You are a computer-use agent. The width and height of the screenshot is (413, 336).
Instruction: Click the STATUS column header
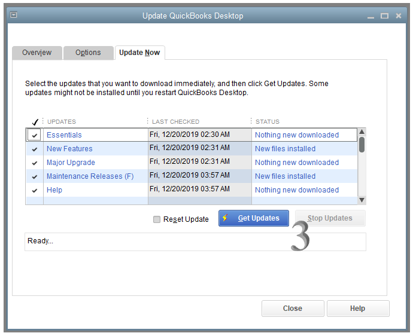tap(268, 121)
